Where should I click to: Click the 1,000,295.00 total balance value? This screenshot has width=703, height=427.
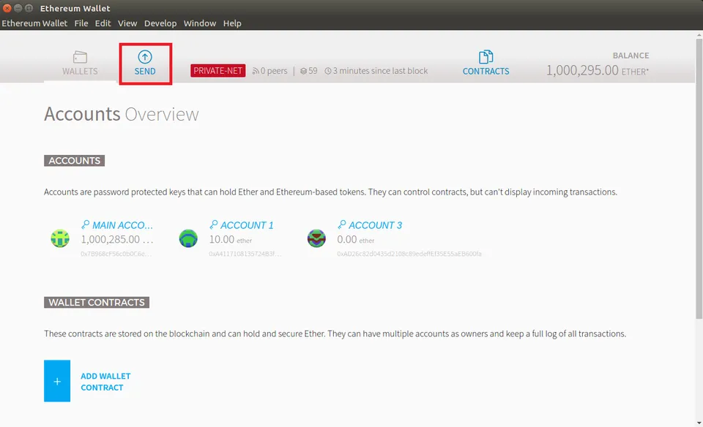(582, 70)
